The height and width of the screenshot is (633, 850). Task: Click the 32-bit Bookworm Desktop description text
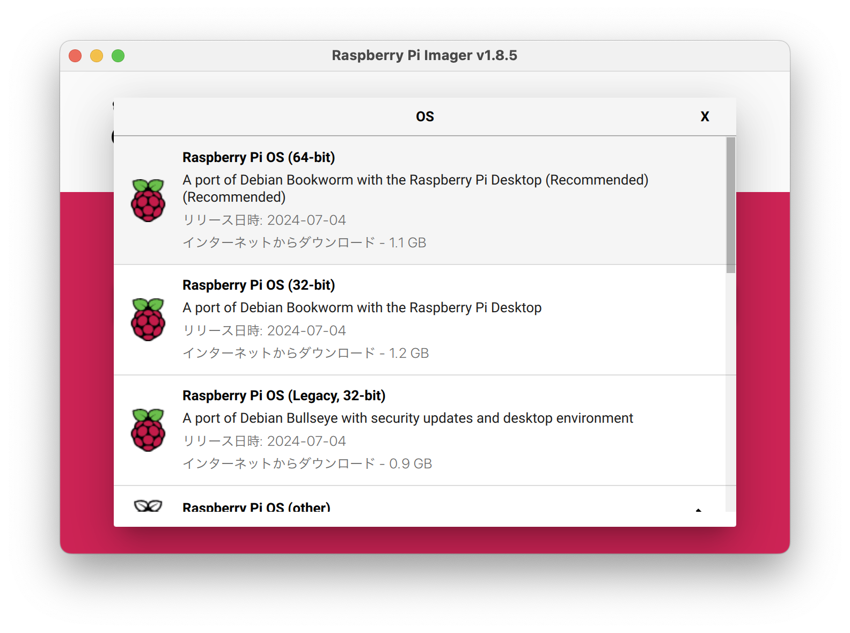coord(362,307)
